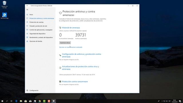Maximize the Windows Defender window
Screen dimensions: 183x103
click(133, 6)
